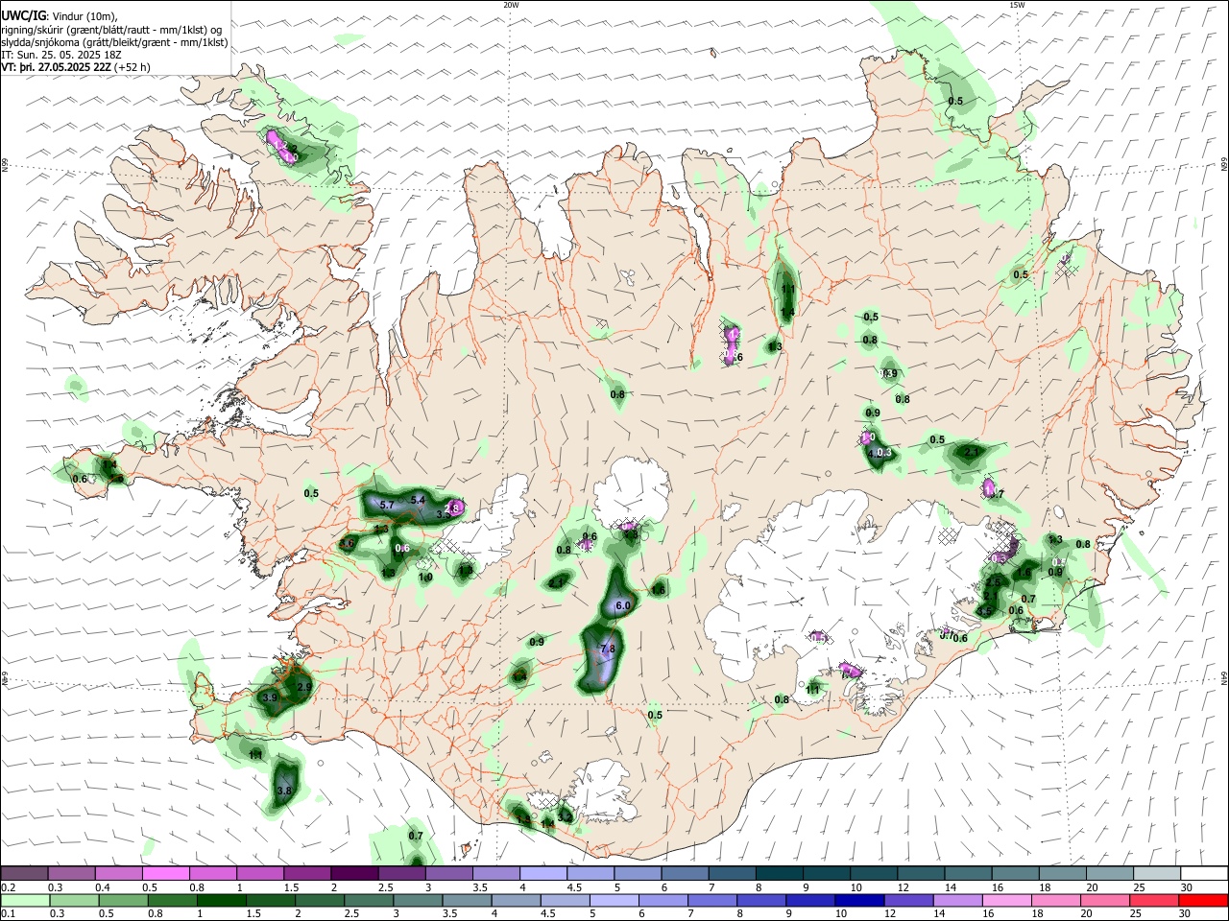Pick the bright pink snow swatch labeled 0.5

pos(166,873)
